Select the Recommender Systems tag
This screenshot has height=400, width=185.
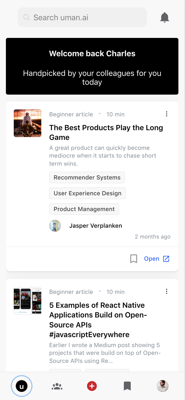pyautogui.click(x=87, y=178)
